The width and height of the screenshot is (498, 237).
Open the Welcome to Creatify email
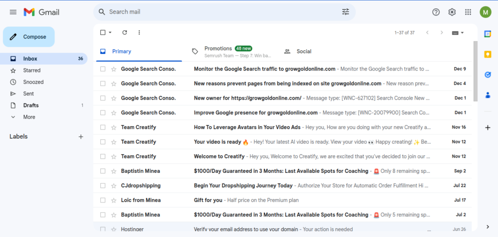pos(283,157)
